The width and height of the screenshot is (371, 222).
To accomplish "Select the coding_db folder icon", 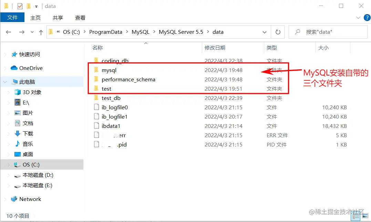I will (x=96, y=60).
